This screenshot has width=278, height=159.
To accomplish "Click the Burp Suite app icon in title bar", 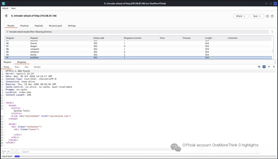I will pos(3,3).
